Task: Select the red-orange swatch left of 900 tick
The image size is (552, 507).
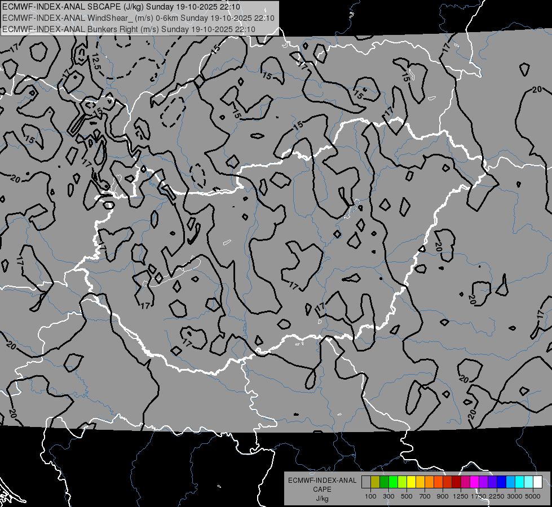Action: [x=438, y=482]
